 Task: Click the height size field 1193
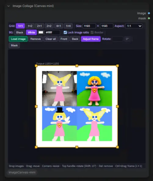[x=107, y=26]
